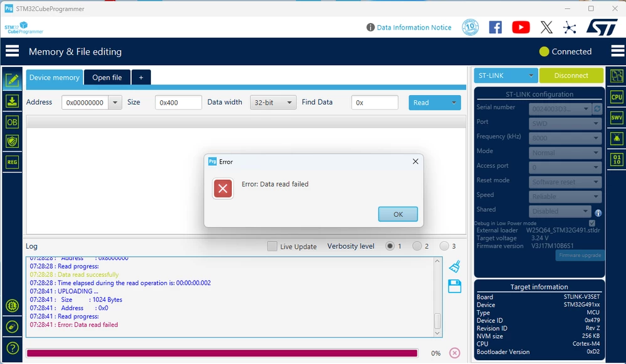The width and height of the screenshot is (626, 364).
Task: Select verbosity level 2 radio button
Action: (417, 246)
